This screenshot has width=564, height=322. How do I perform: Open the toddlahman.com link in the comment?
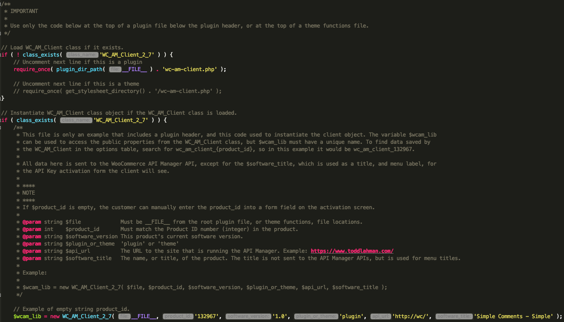[x=352, y=251]
